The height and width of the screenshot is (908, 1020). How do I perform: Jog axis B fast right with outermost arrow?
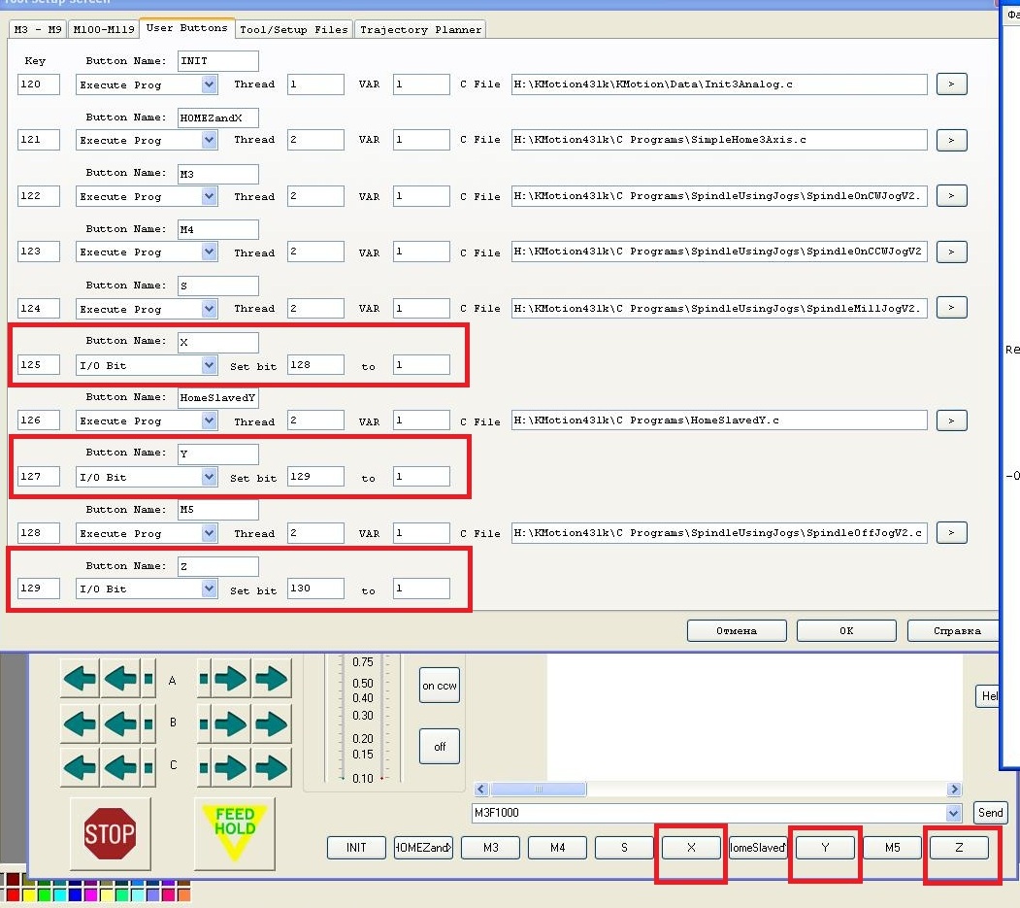(x=272, y=723)
